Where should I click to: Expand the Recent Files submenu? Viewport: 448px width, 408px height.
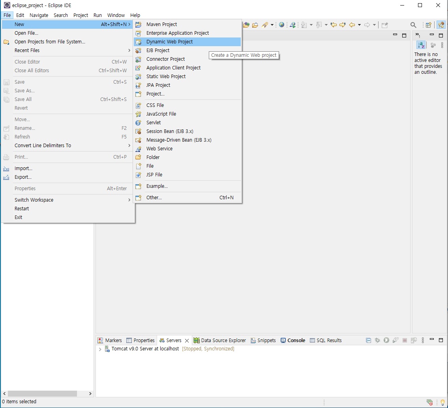point(68,50)
